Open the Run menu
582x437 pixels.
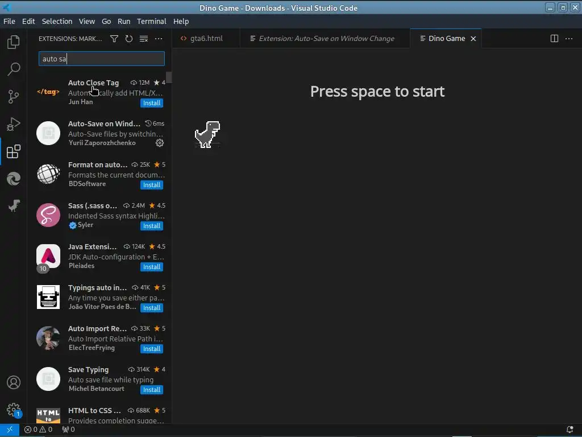[x=123, y=21]
